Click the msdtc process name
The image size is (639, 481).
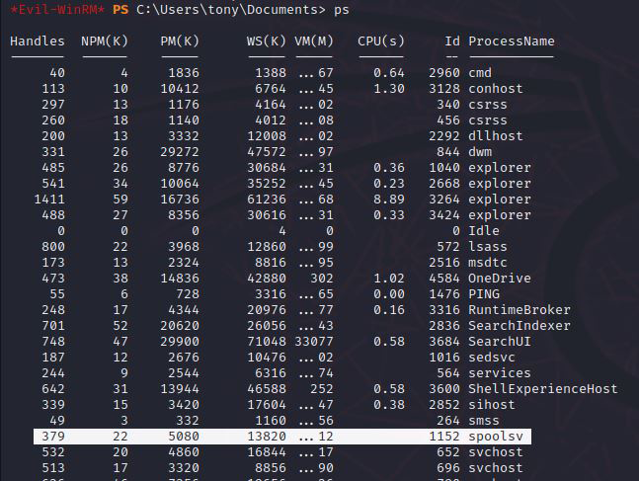[488, 263]
